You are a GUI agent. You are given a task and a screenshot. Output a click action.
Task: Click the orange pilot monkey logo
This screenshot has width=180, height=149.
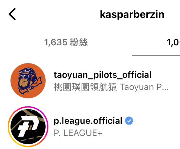(28, 81)
